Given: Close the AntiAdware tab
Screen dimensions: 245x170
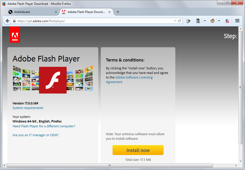Looking at the screenshot, I should [56, 12].
